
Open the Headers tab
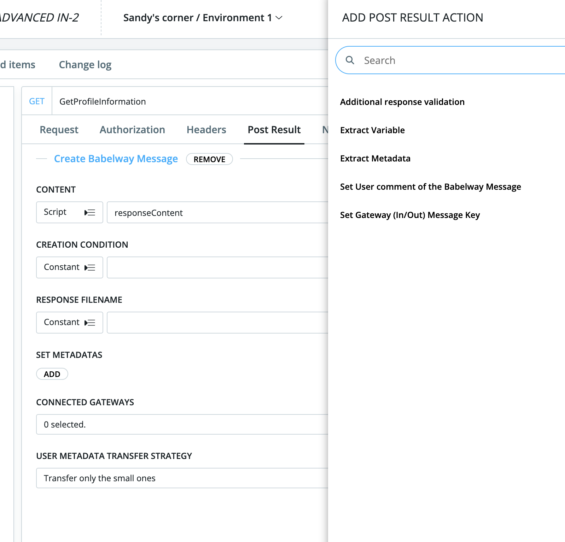tap(206, 130)
